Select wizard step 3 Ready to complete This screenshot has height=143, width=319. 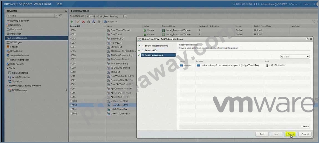pos(158,55)
